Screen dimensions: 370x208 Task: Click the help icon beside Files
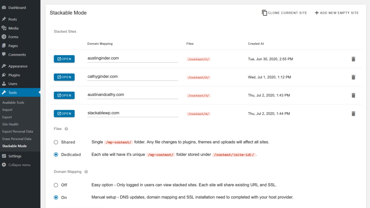(66, 129)
